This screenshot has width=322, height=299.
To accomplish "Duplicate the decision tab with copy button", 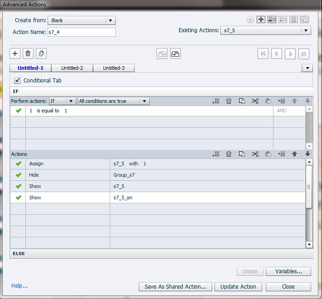I will coord(41,53).
